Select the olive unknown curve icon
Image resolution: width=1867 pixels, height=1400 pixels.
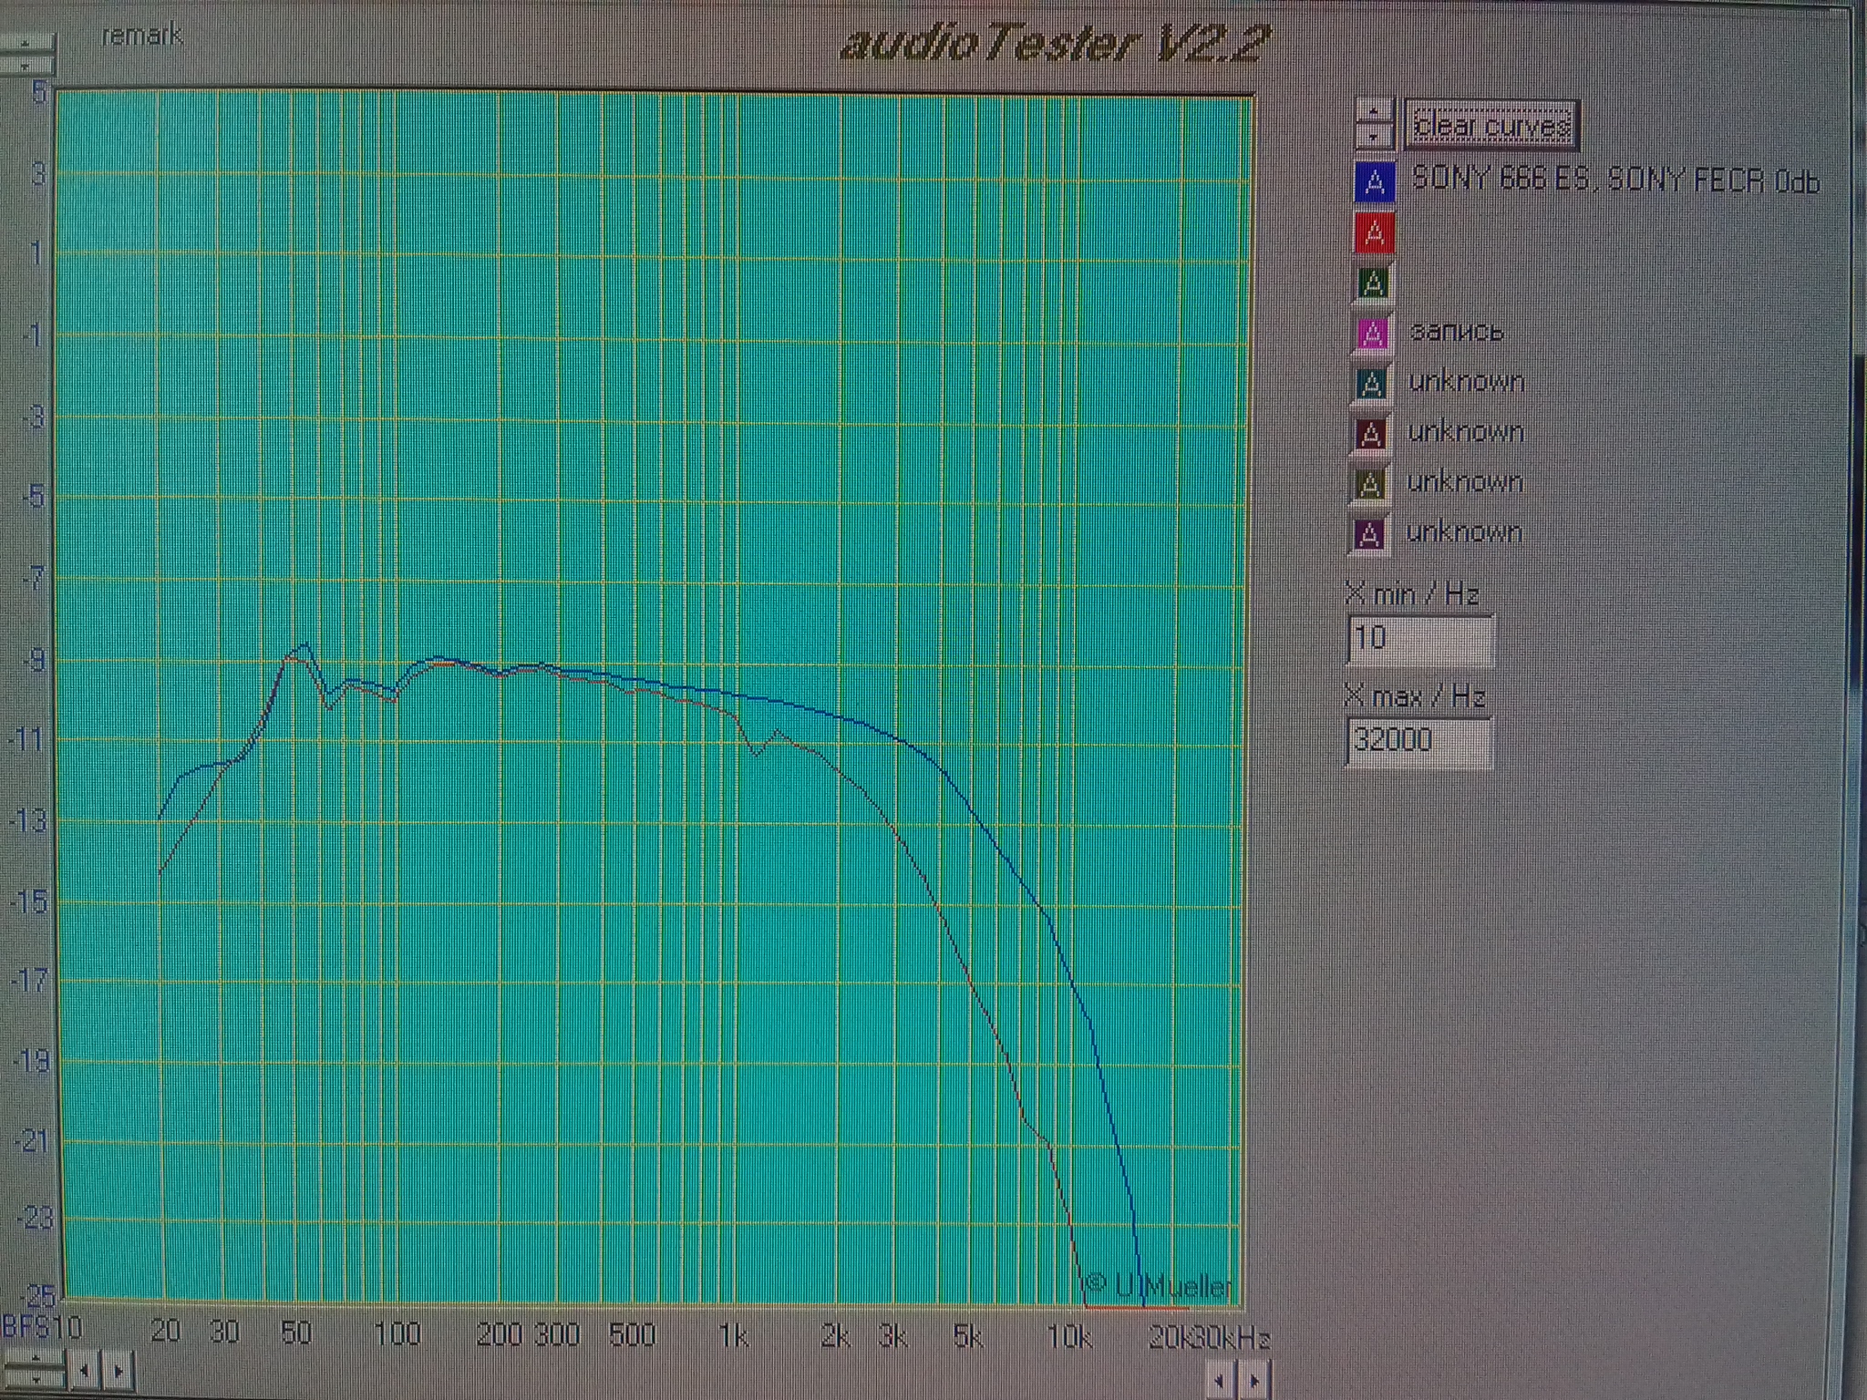coord(1369,484)
